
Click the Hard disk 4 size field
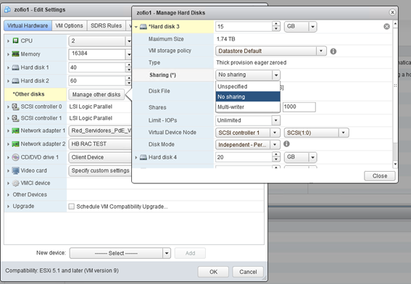point(244,157)
